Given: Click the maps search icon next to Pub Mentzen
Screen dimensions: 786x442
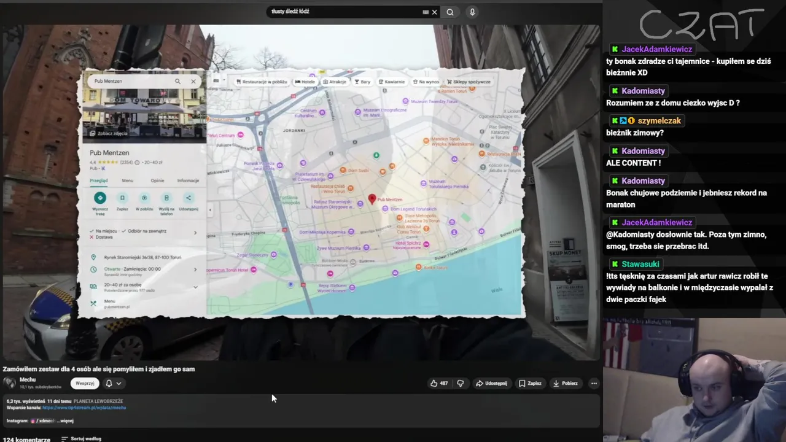Looking at the screenshot, I should pyautogui.click(x=177, y=81).
